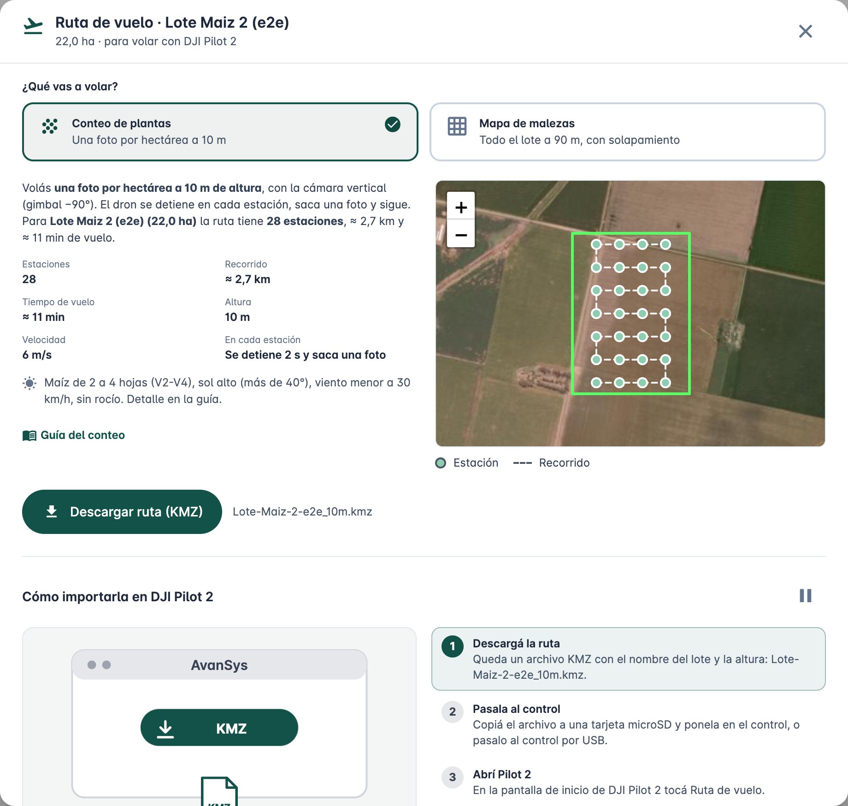The height and width of the screenshot is (806, 848).
Task: Click the airplane takeoff icon in header
Action: (x=33, y=26)
